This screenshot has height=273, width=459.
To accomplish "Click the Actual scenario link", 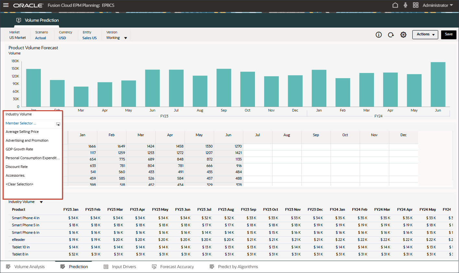I will point(41,38).
